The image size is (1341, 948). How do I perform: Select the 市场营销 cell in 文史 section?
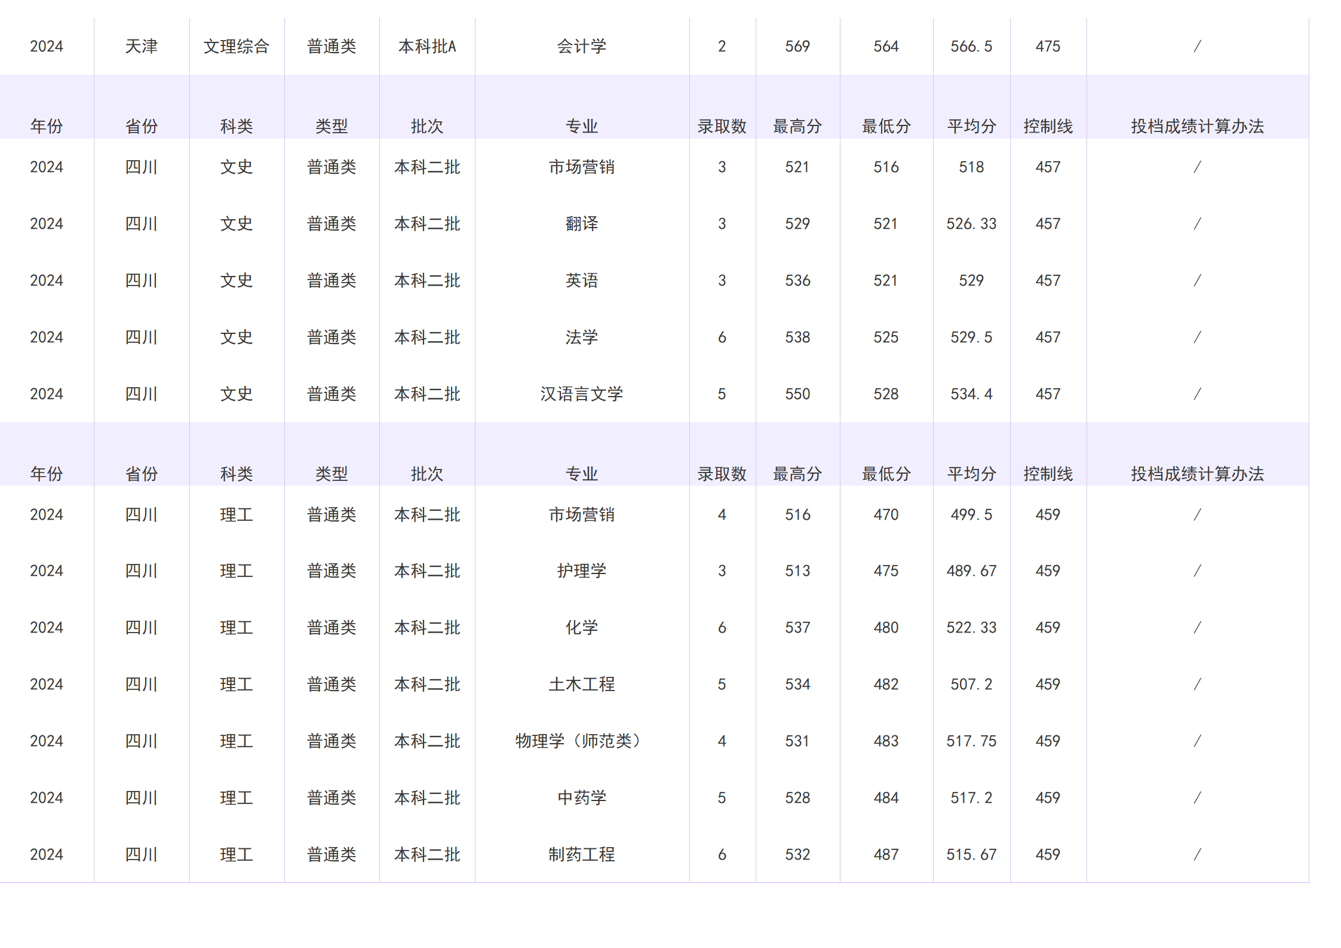point(582,167)
